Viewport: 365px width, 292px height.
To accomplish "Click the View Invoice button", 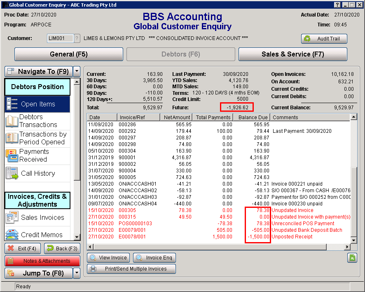I will click(108, 258).
